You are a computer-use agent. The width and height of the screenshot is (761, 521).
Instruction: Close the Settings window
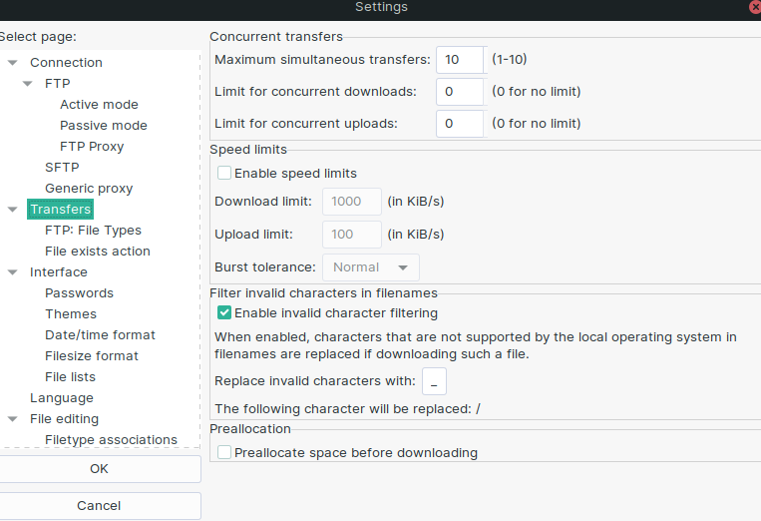(x=753, y=7)
